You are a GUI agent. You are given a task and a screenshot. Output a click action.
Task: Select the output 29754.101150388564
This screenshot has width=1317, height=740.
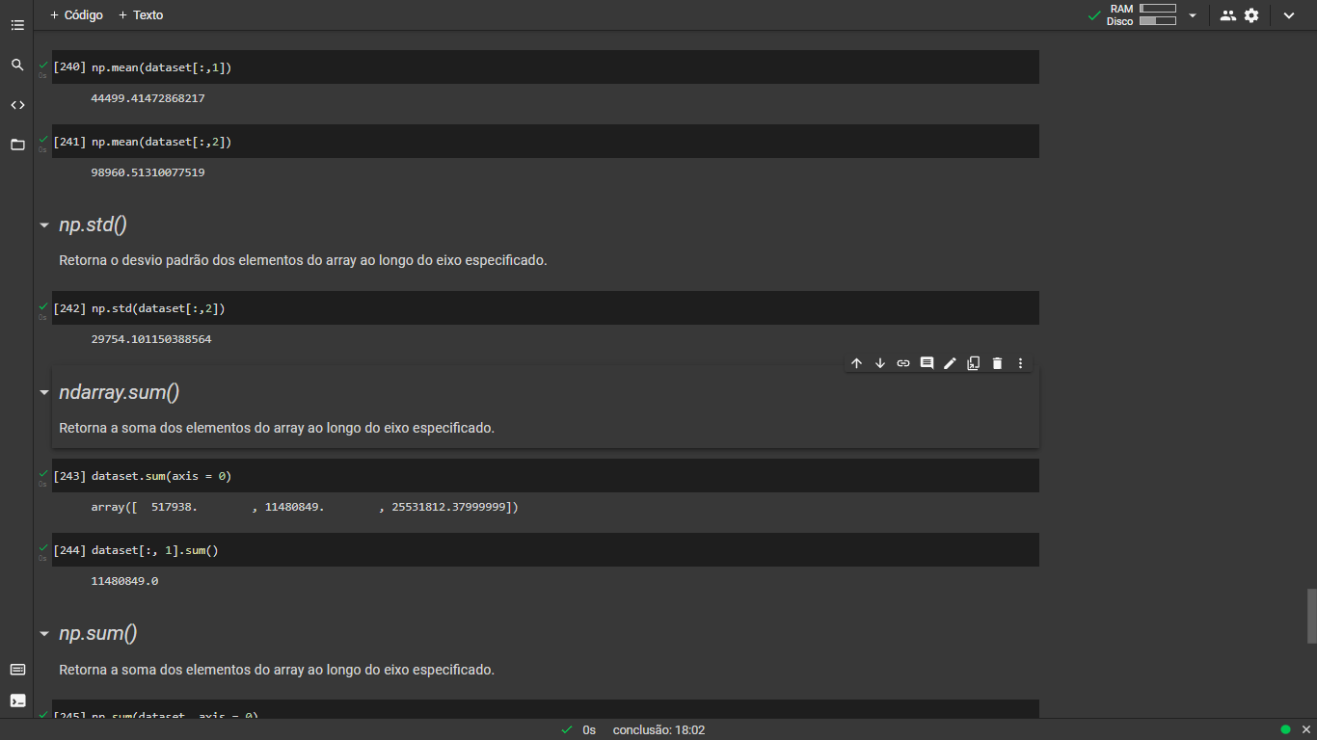tap(151, 339)
